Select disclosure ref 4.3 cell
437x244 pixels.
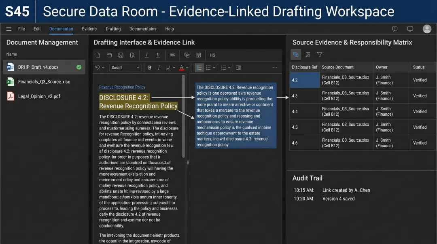click(305, 95)
